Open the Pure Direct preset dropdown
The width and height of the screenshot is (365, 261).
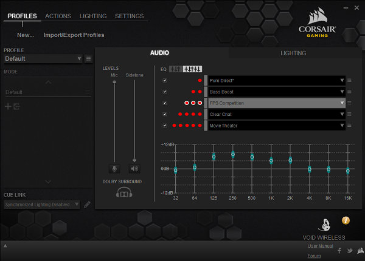[277, 81]
